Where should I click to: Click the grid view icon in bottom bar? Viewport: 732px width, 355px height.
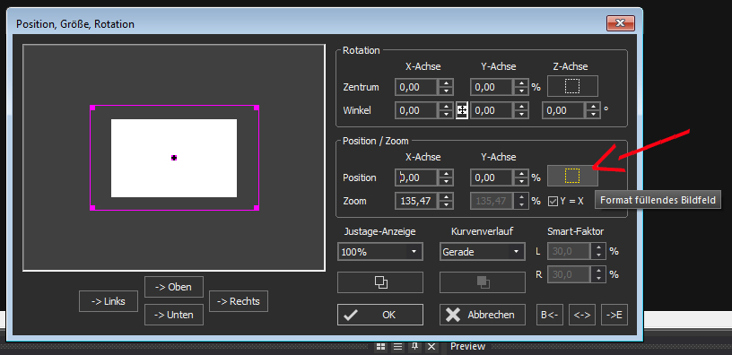(x=381, y=347)
